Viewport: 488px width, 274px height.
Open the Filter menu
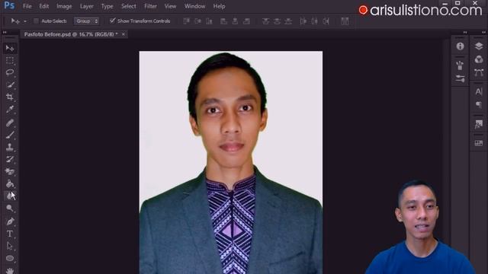(x=151, y=6)
